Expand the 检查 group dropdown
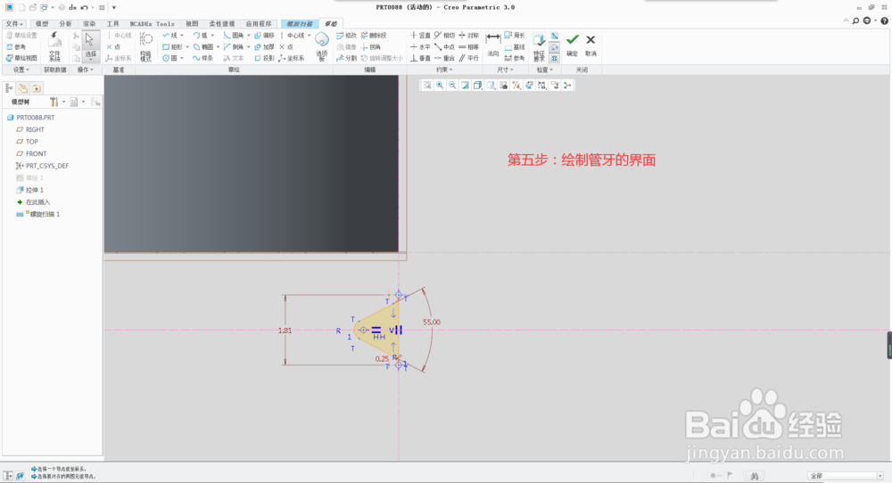892x483 pixels. pos(544,70)
